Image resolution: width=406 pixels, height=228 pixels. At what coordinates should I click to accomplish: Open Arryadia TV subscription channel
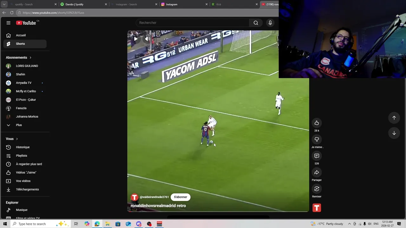pyautogui.click(x=25, y=83)
